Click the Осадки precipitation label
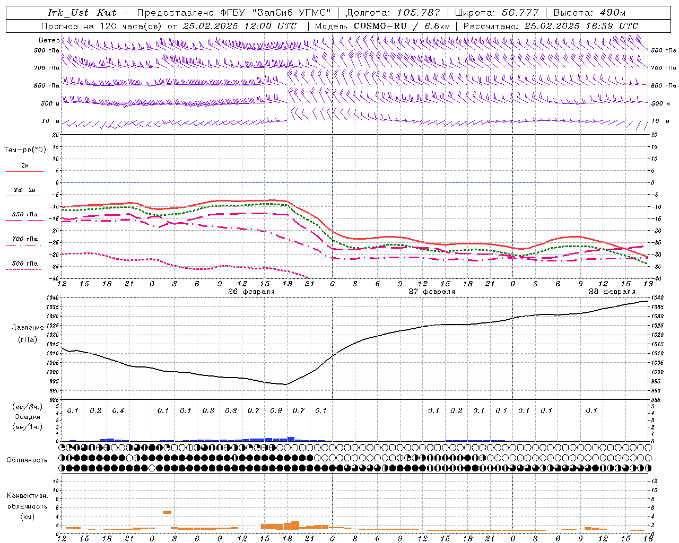The image size is (679, 543). [x=28, y=417]
